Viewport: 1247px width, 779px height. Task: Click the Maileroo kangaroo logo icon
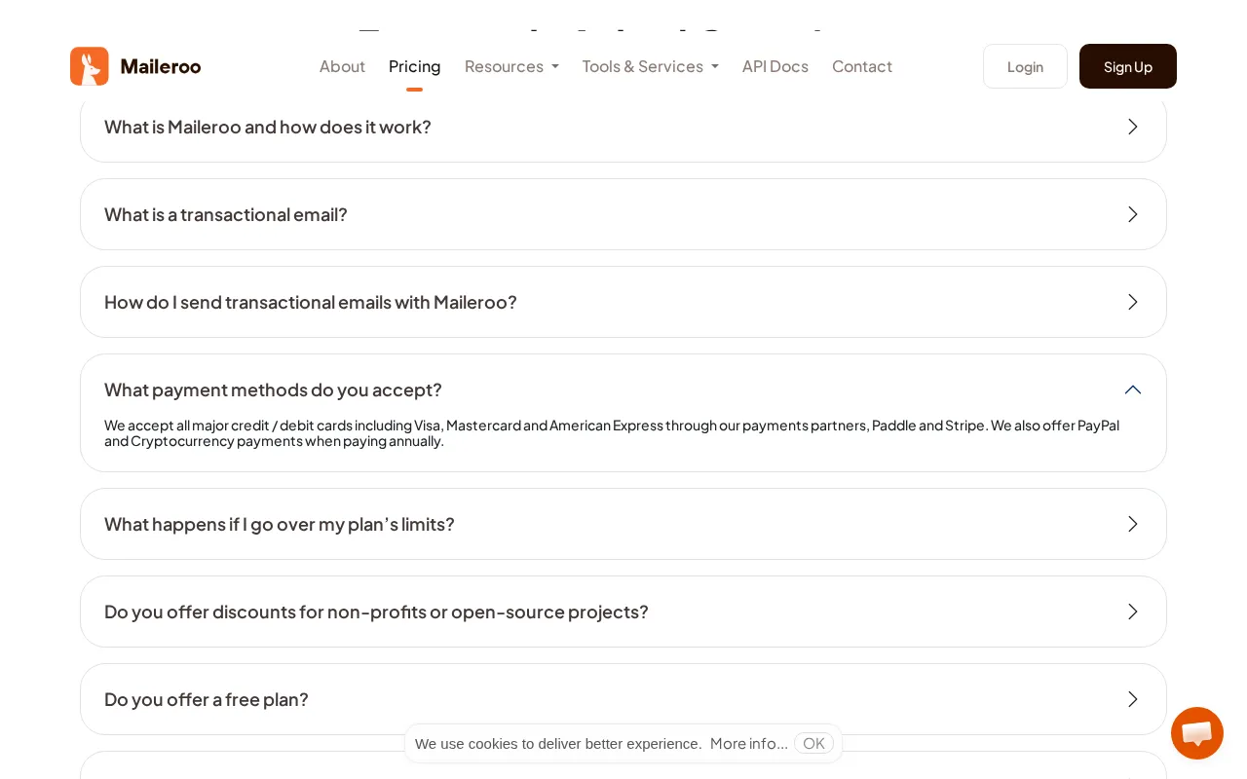tap(90, 66)
